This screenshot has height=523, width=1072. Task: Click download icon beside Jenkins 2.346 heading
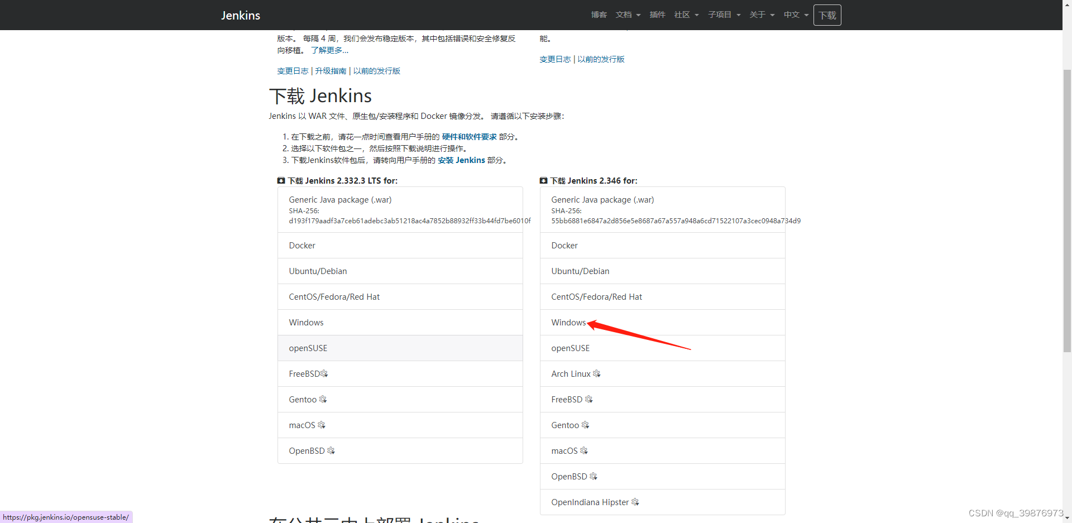point(543,181)
